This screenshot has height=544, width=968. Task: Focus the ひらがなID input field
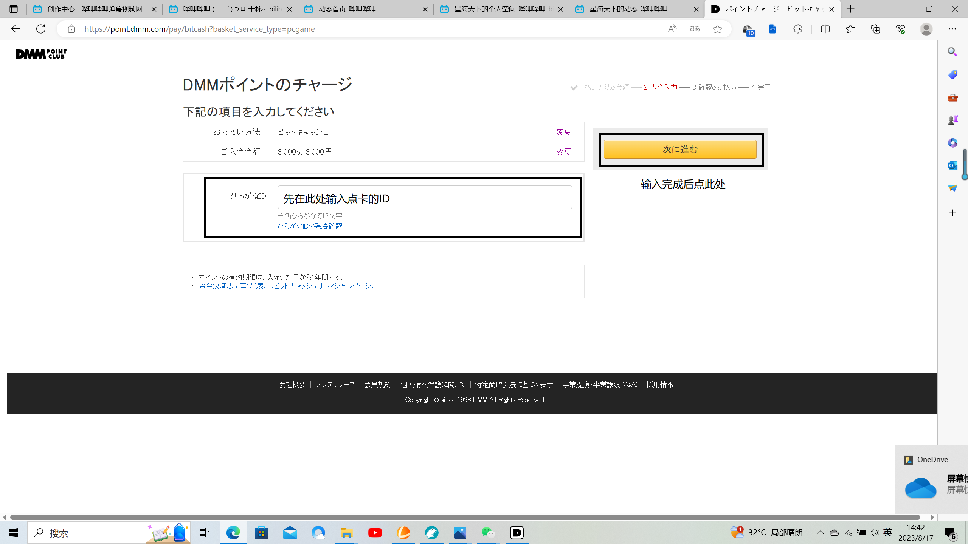pyautogui.click(x=425, y=197)
